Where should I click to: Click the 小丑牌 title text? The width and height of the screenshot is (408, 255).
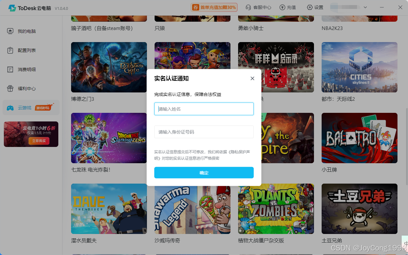point(329,170)
